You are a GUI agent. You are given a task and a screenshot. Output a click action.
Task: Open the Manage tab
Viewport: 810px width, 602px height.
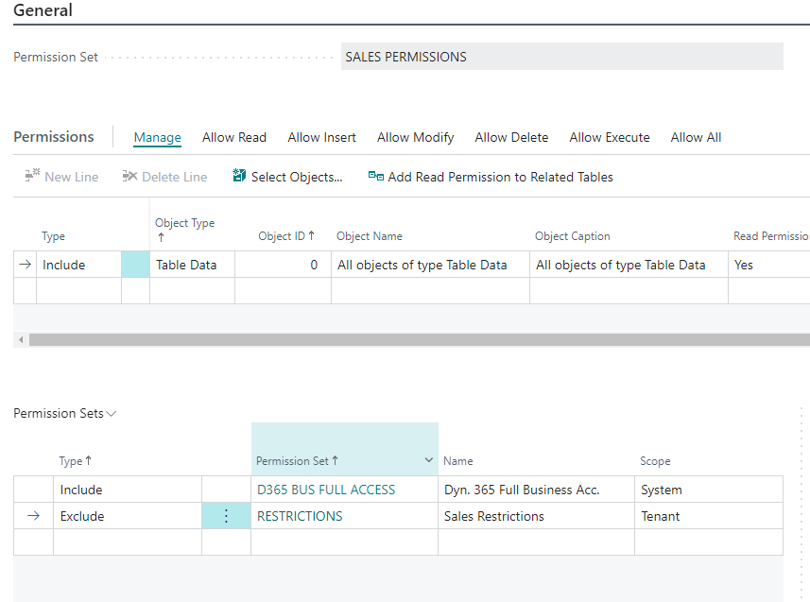pyautogui.click(x=157, y=137)
